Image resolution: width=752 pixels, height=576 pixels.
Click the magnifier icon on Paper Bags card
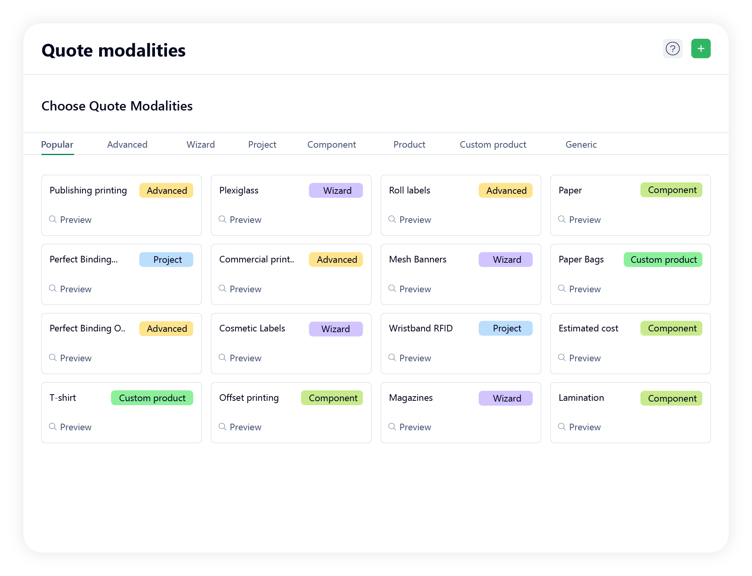point(562,288)
